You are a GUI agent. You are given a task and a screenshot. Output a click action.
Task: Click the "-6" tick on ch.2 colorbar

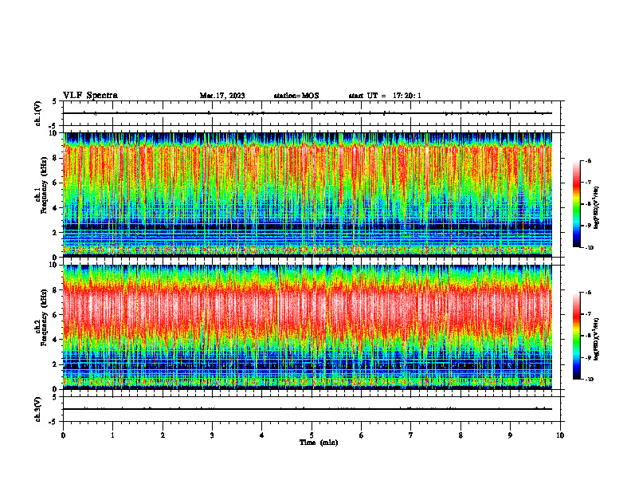[588, 293]
